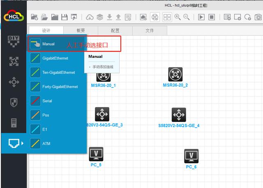This screenshot has height=188, width=263.
Task: Click the folder icon in toolbar
Action: click(55, 17)
